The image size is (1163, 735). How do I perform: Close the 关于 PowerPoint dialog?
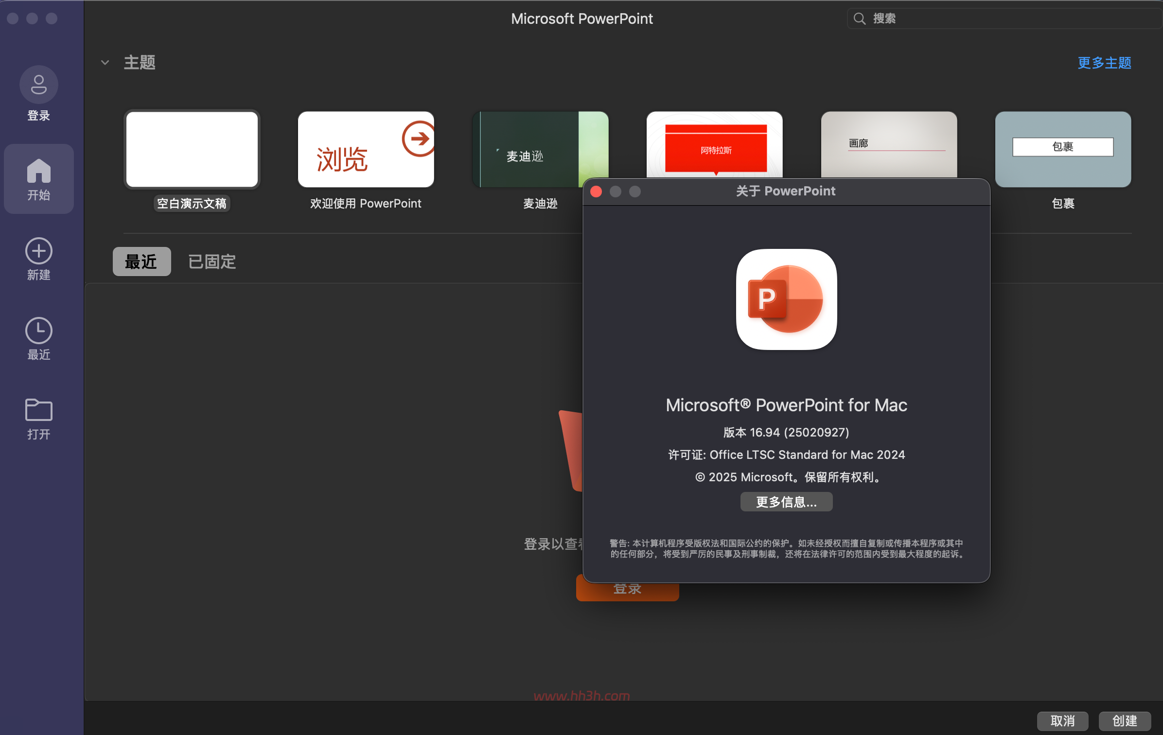(x=596, y=192)
